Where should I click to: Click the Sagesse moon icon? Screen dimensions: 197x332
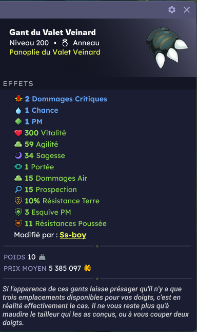click(x=18, y=155)
